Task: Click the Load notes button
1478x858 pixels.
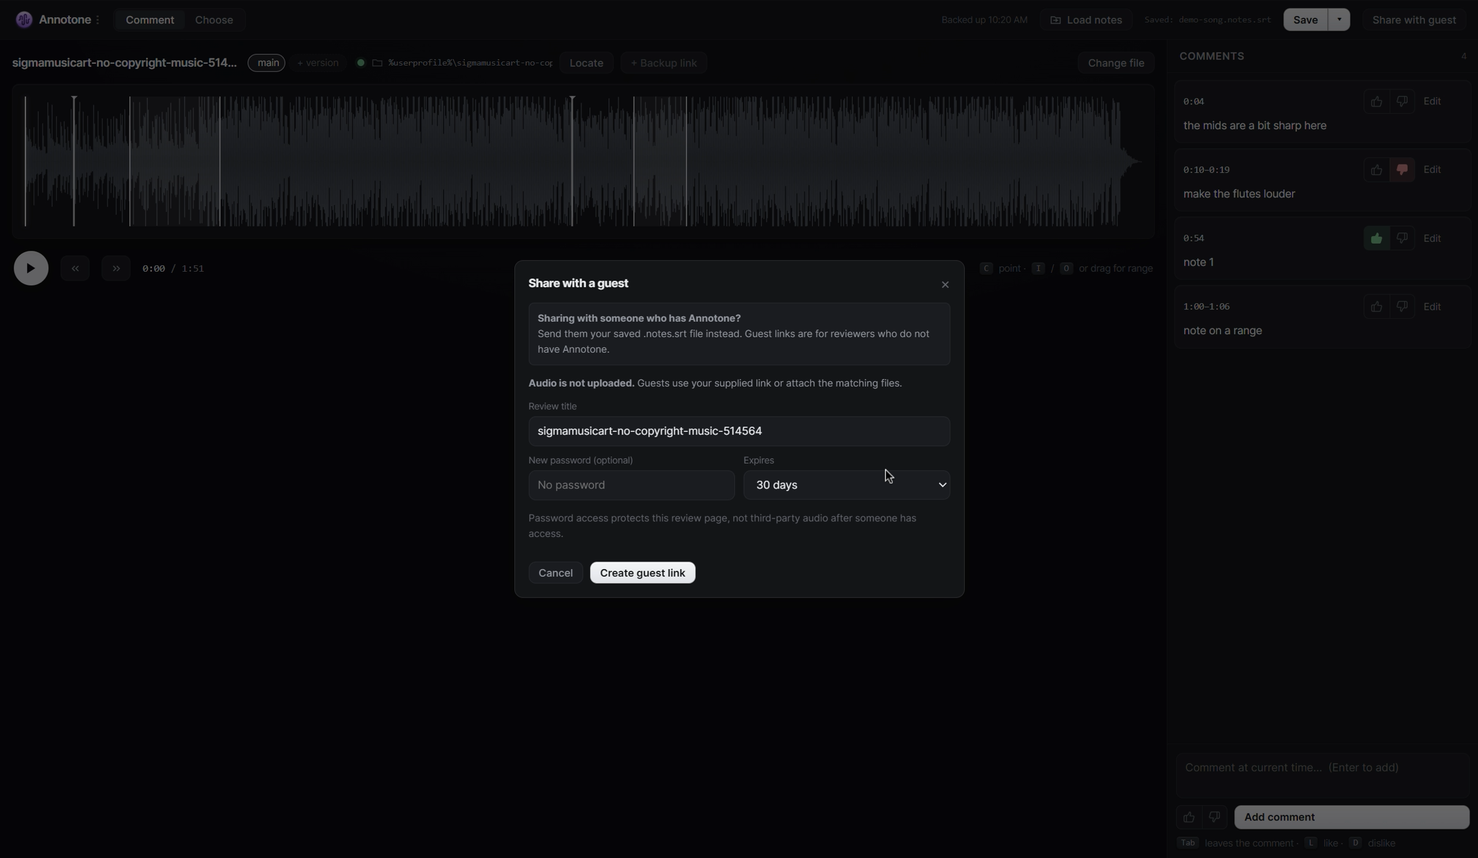Action: click(1086, 20)
